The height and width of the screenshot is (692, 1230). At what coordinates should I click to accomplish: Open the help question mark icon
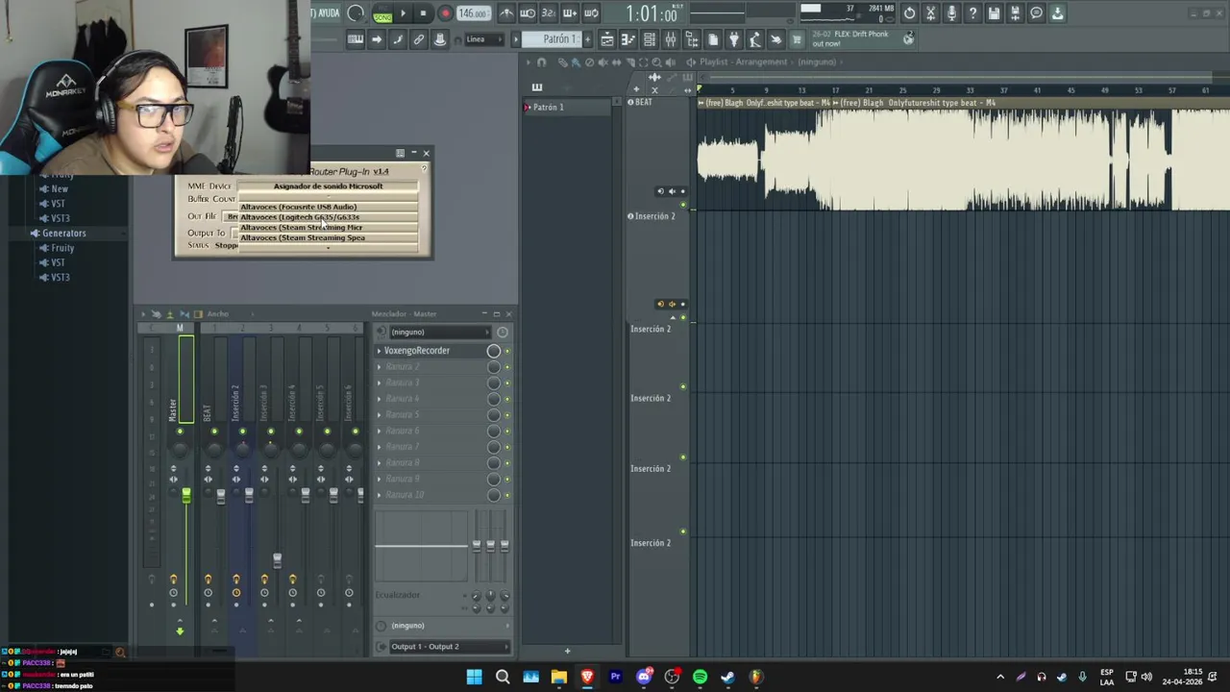(x=972, y=13)
